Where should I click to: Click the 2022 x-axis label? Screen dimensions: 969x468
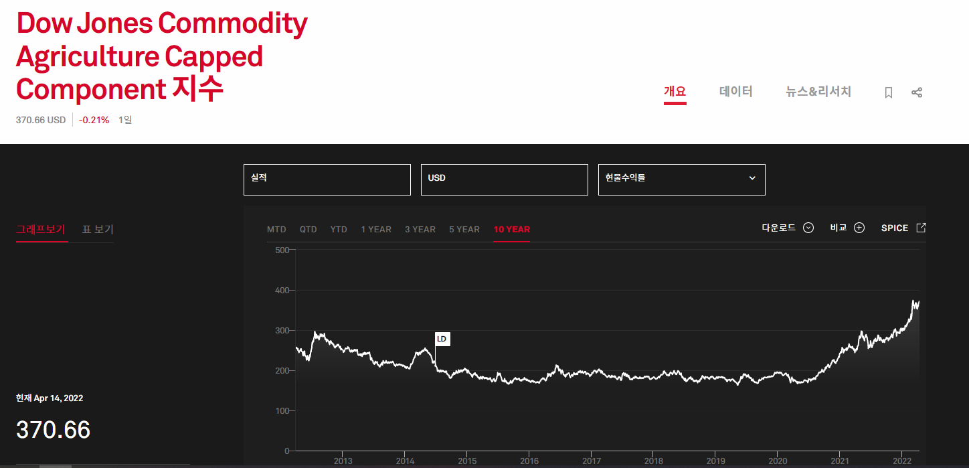pos(902,461)
